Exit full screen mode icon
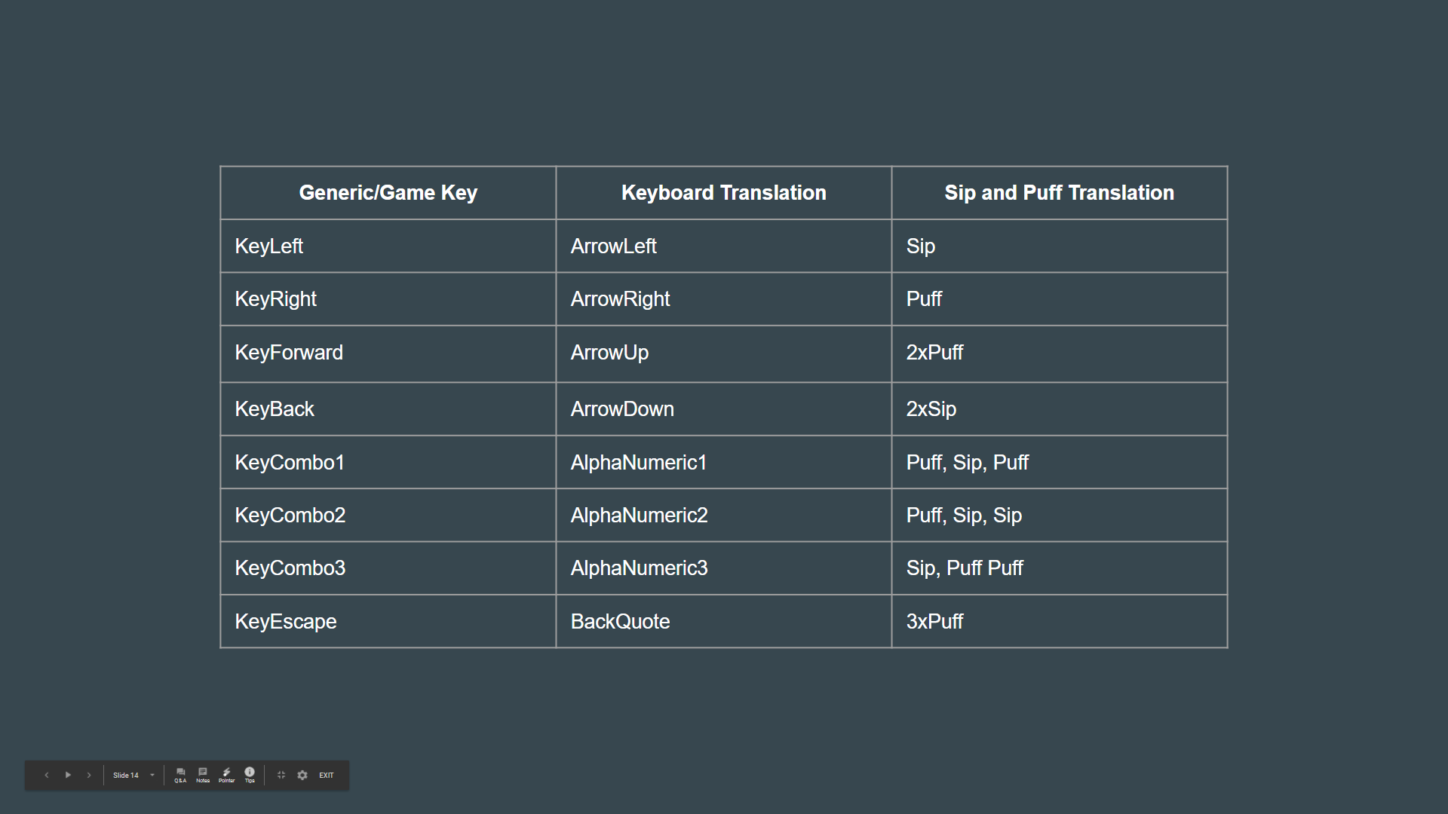Image resolution: width=1448 pixels, height=814 pixels. pyautogui.click(x=281, y=775)
